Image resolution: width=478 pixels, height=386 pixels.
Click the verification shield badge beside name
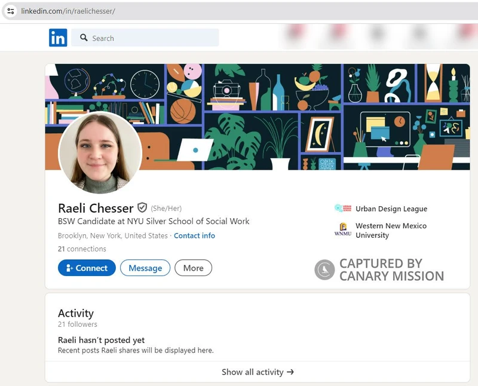tap(142, 207)
